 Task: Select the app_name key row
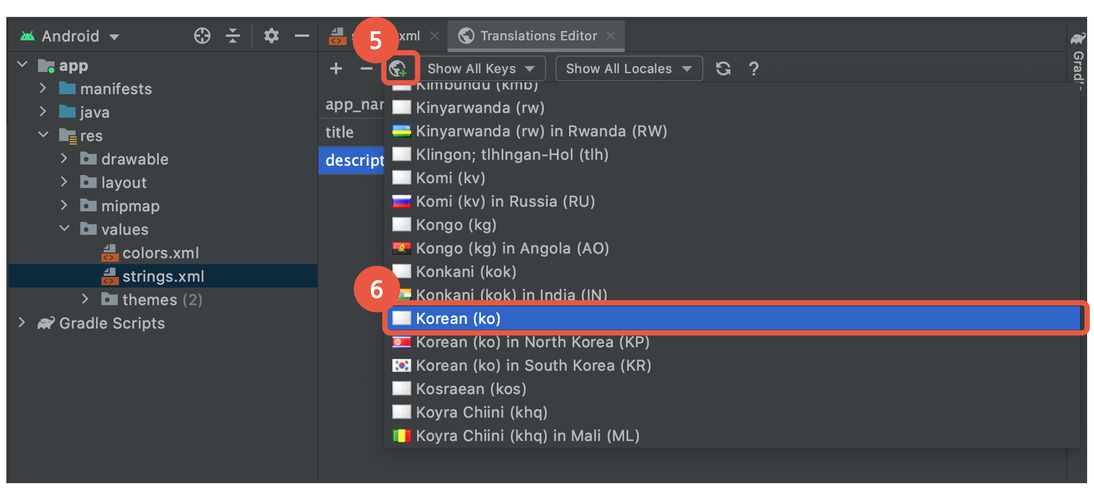point(352,104)
